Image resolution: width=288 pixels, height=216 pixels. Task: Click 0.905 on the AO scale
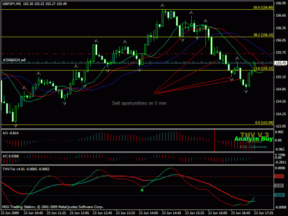[279, 132]
